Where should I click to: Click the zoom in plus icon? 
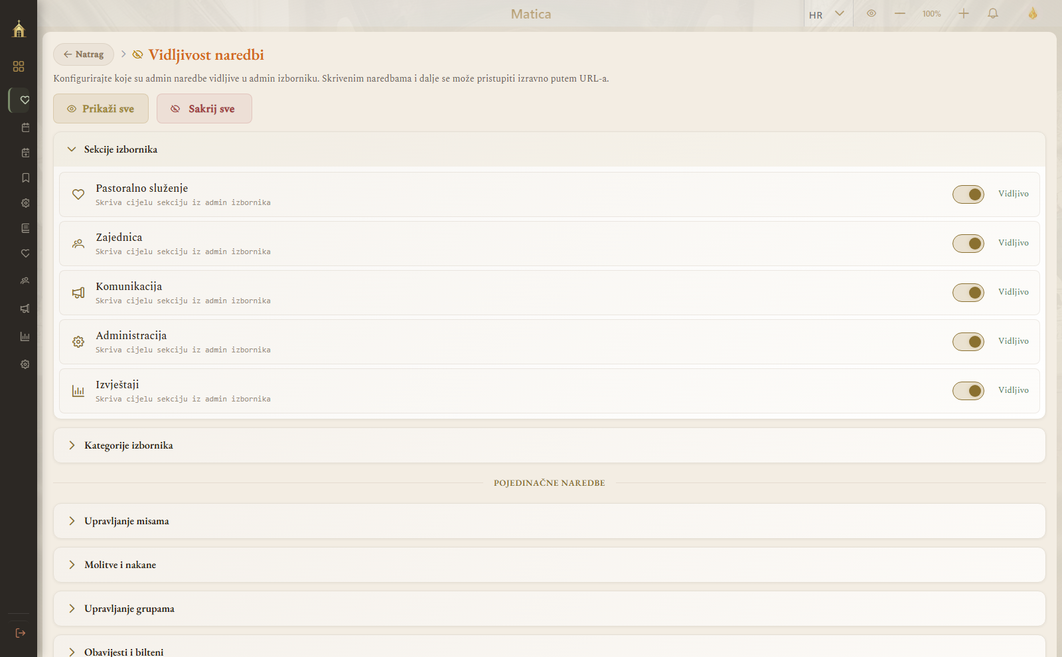pos(964,13)
